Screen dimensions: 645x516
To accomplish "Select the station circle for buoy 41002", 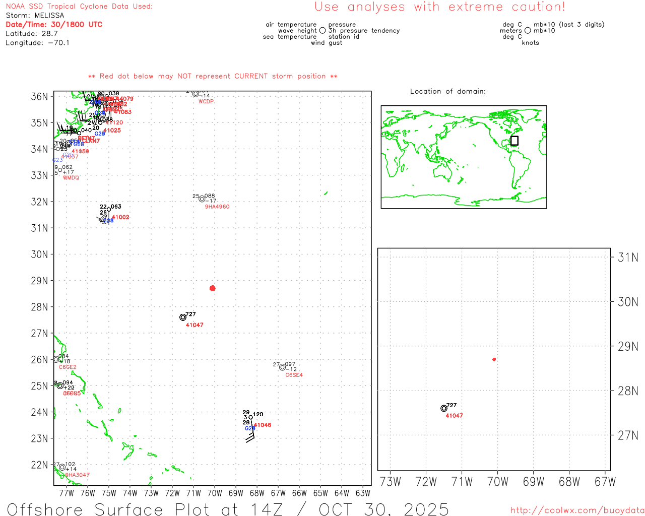I will tap(108, 210).
